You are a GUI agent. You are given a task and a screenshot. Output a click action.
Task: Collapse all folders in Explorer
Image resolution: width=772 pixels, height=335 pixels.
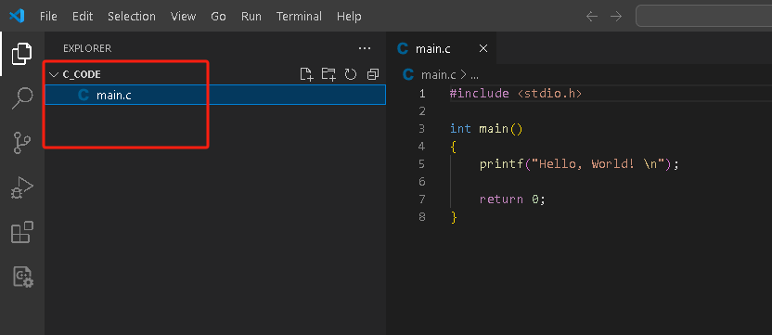[x=373, y=74]
